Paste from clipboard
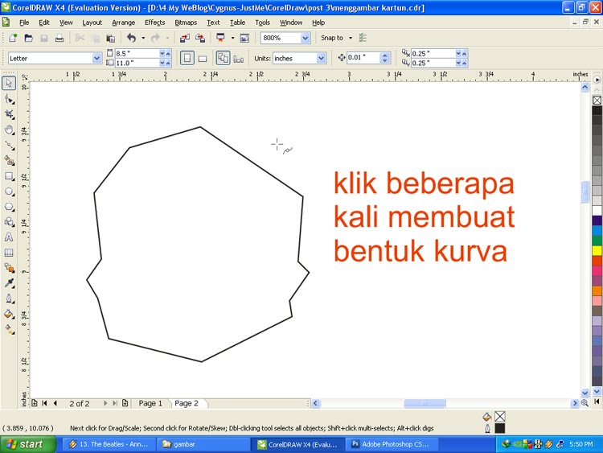The width and height of the screenshot is (603, 453). coord(111,38)
